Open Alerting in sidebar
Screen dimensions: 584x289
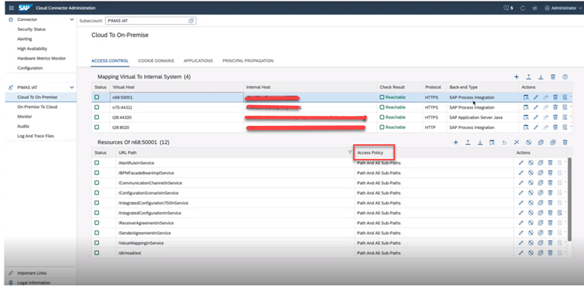25,38
